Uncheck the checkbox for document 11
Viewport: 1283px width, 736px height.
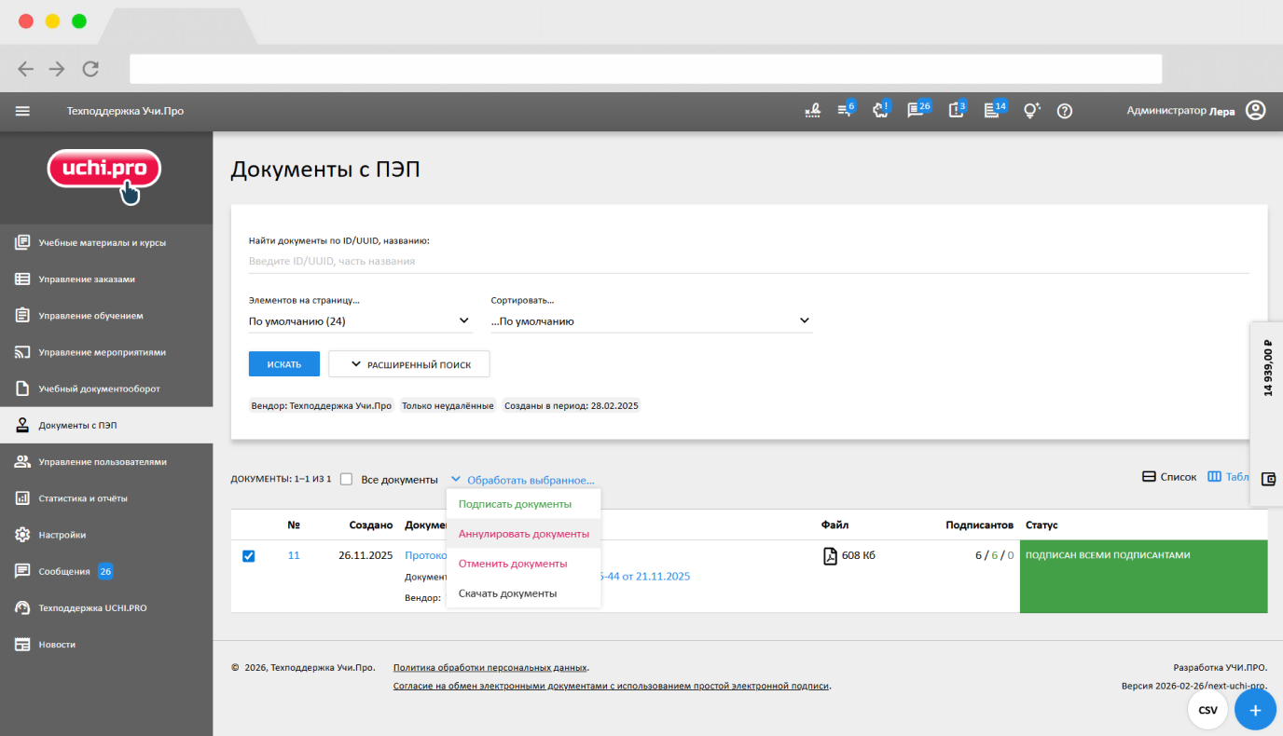(x=248, y=556)
